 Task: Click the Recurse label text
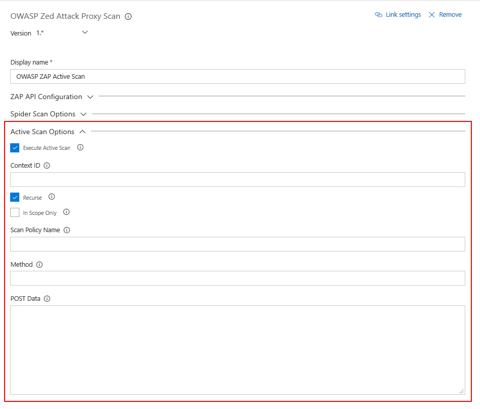point(33,198)
